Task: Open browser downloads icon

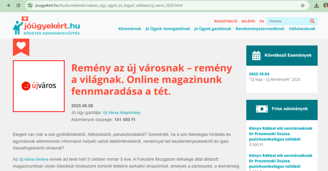Action: point(317,5)
